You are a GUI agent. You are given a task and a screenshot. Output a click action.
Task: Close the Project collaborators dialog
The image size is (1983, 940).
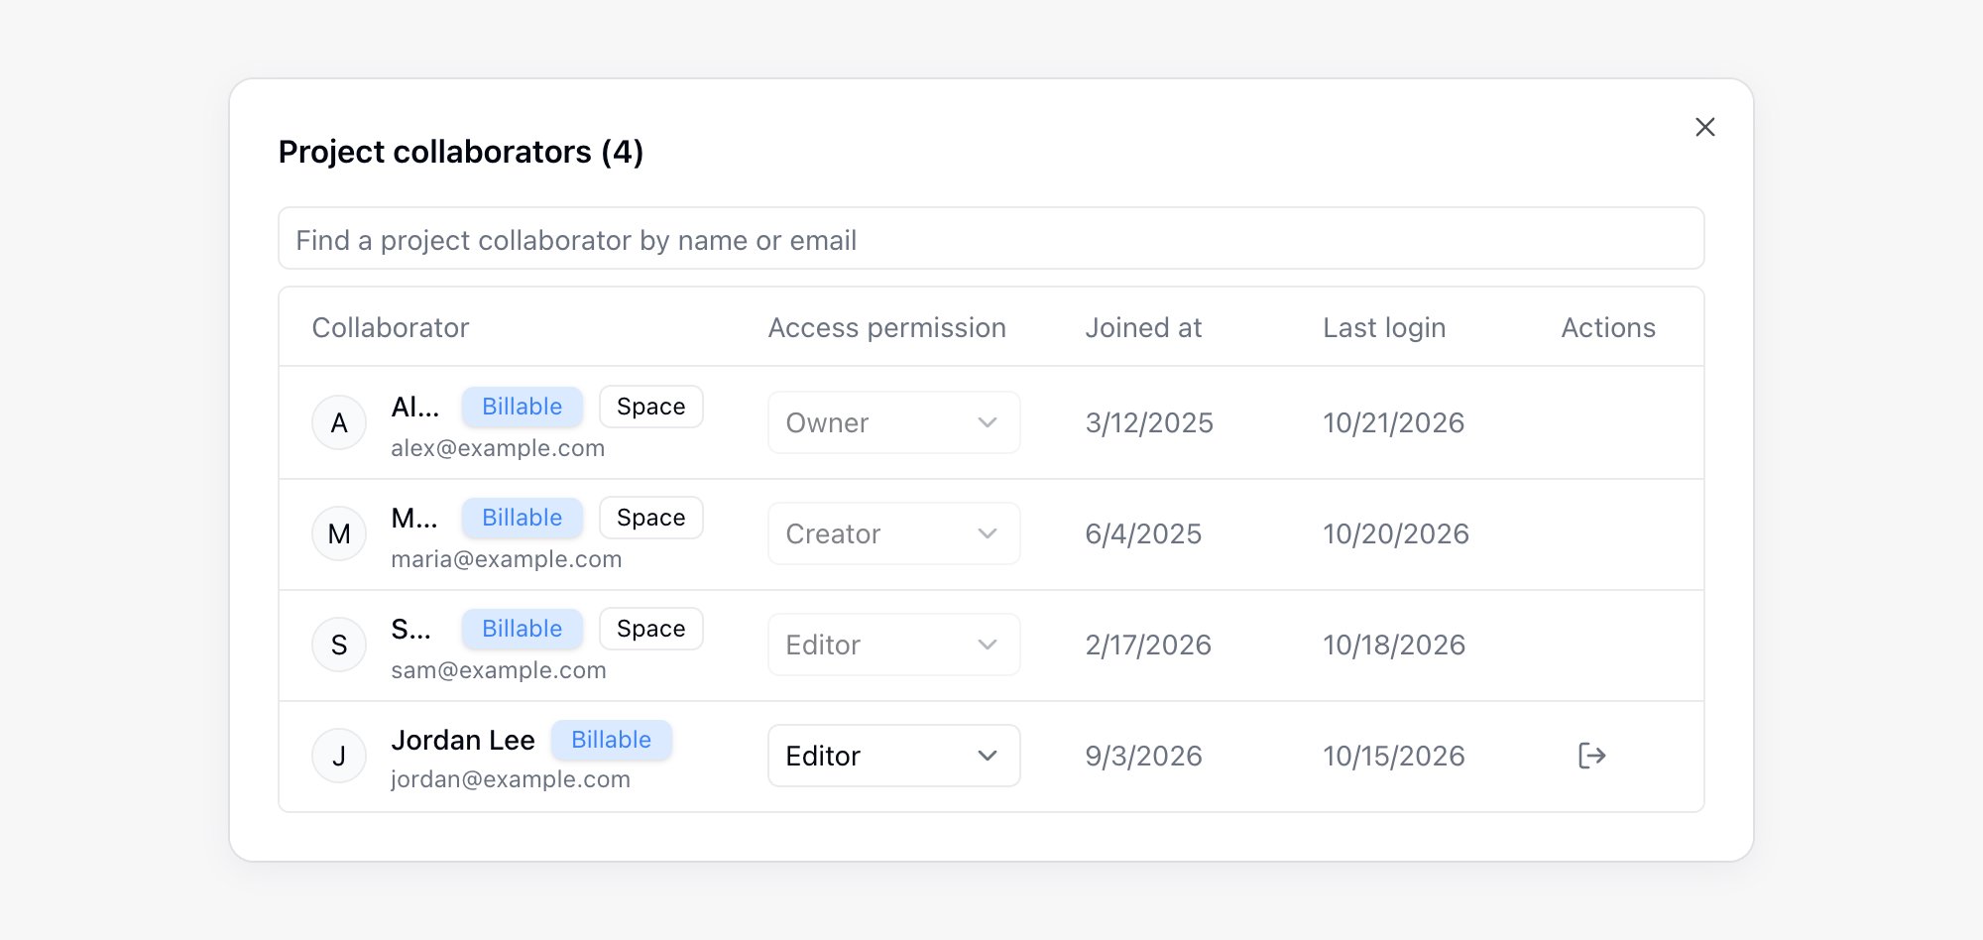pyautogui.click(x=1704, y=127)
